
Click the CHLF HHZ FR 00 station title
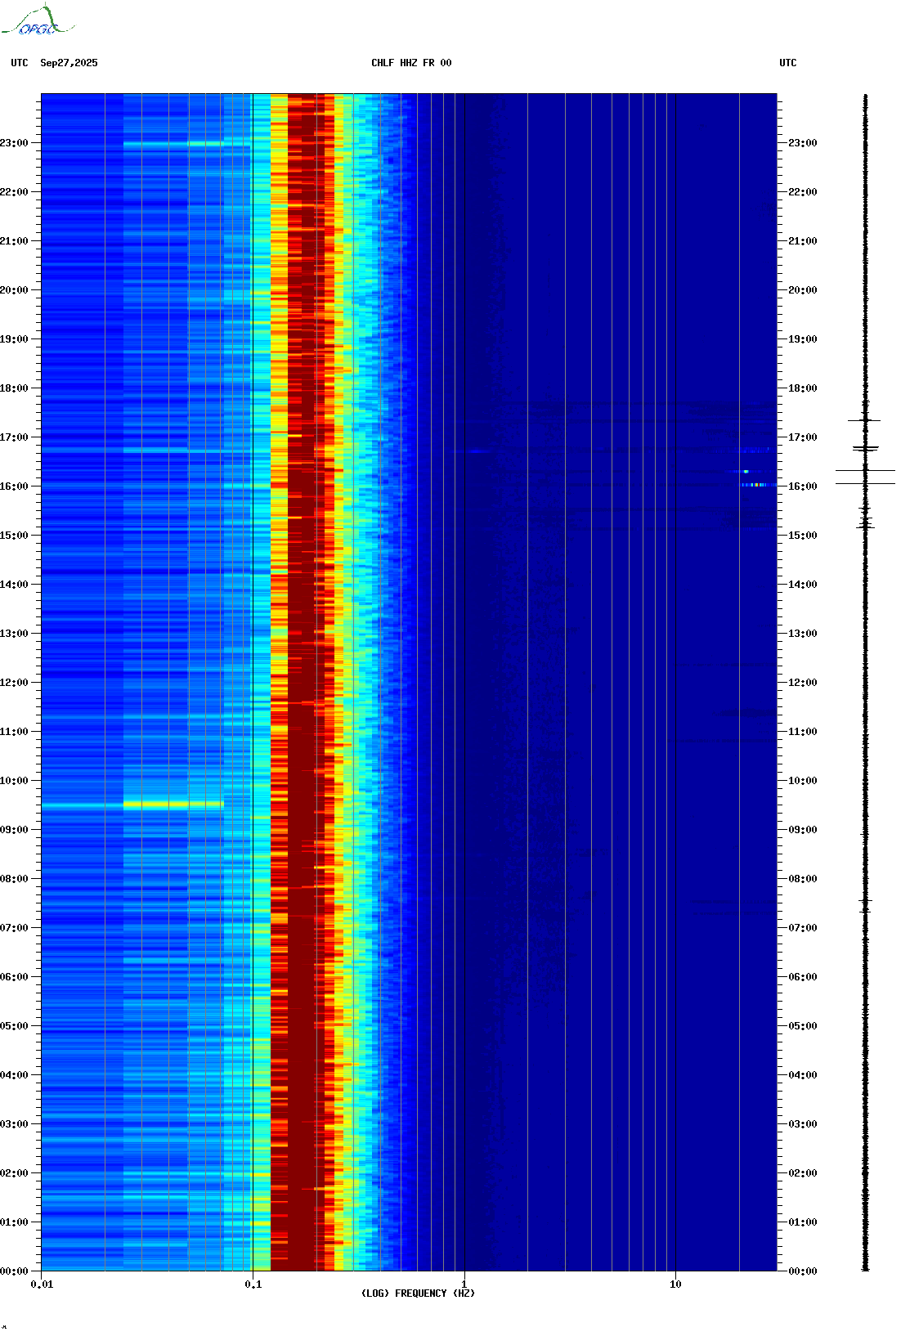pos(411,63)
